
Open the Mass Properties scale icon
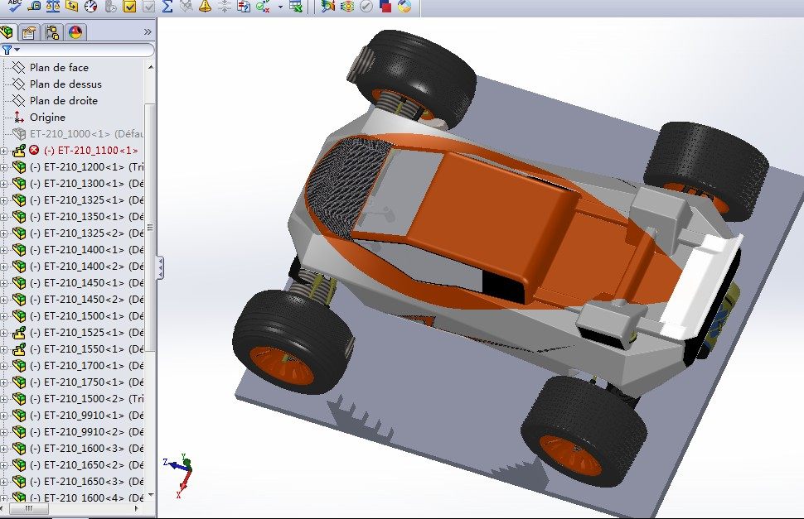click(53, 7)
